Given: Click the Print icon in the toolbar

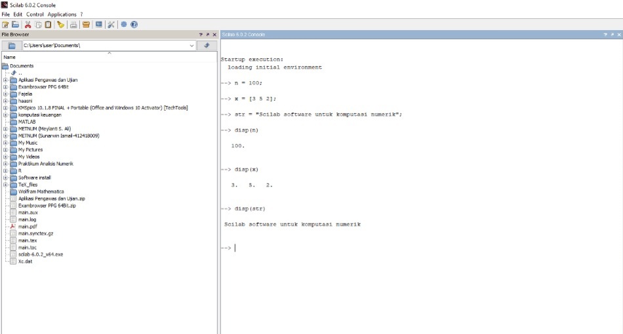Looking at the screenshot, I should pyautogui.click(x=73, y=25).
